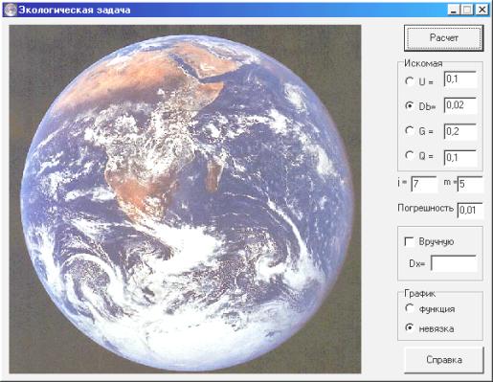
Task: Click the globe icon in title bar
Action: coord(11,10)
